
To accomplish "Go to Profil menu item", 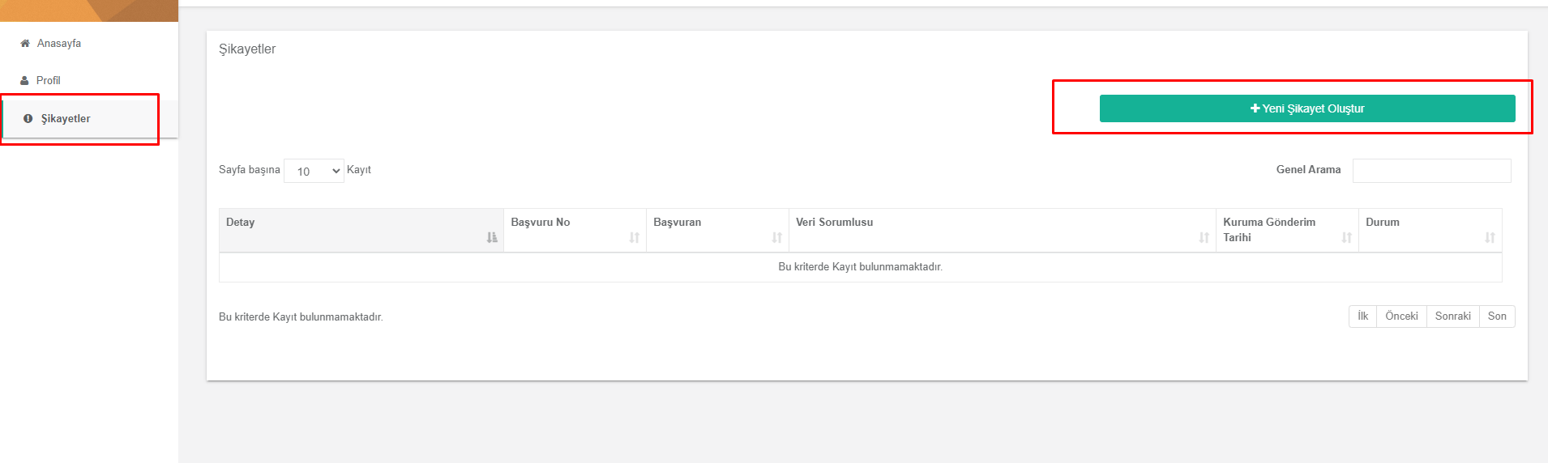I will [x=49, y=81].
